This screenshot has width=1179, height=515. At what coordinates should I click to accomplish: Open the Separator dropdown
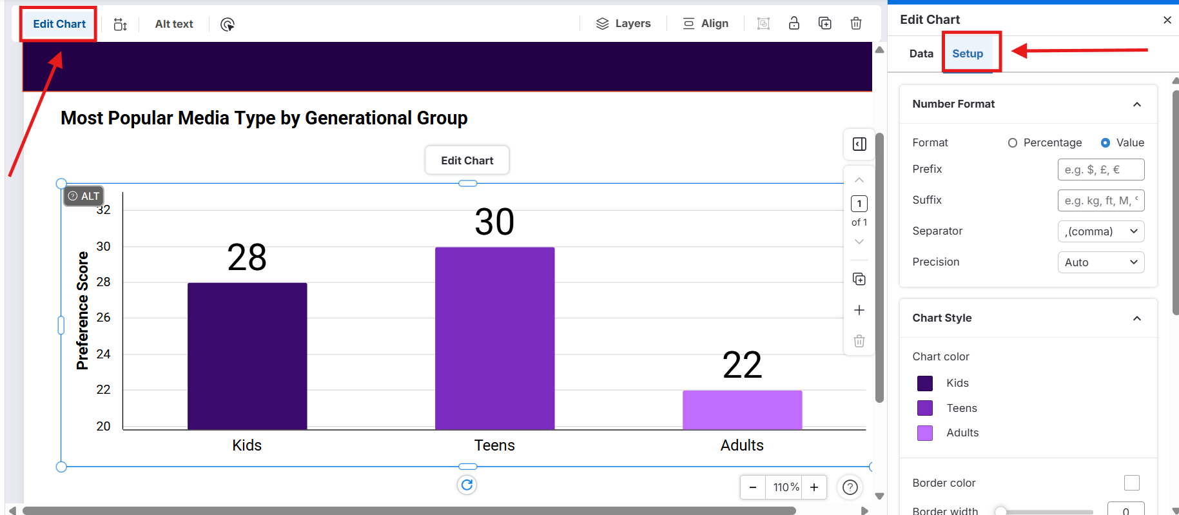[1100, 231]
